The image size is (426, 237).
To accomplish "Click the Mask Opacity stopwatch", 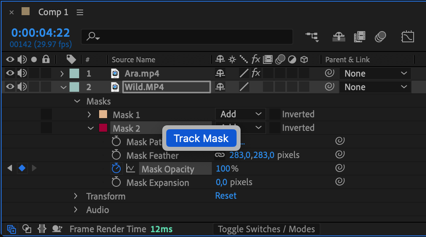I will [116, 169].
